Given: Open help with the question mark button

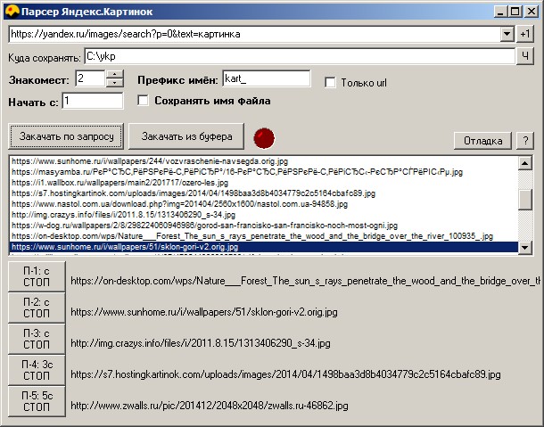Looking at the screenshot, I should (x=525, y=141).
